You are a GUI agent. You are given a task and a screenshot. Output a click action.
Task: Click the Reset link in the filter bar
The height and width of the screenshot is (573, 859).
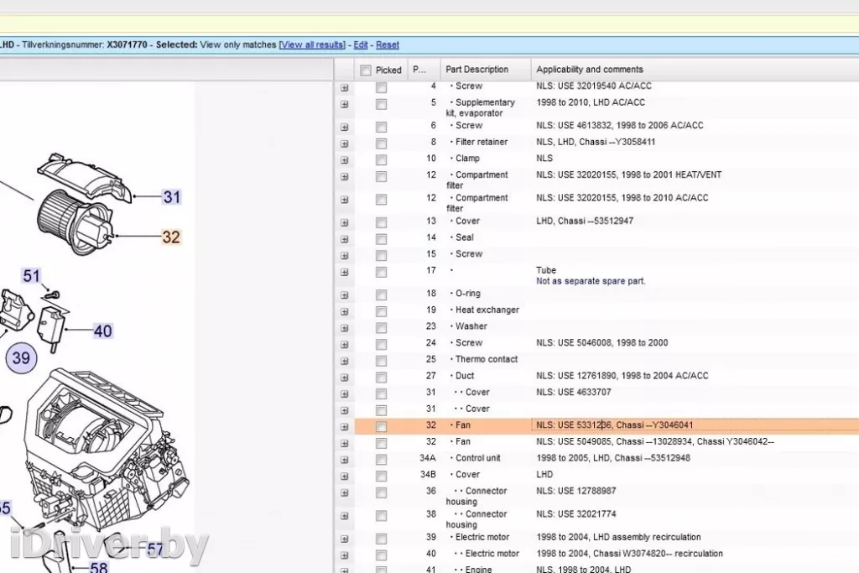[x=388, y=45]
